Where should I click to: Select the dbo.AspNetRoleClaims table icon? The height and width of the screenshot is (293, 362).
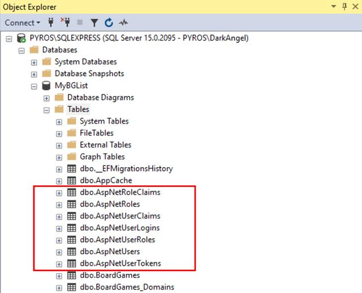tap(72, 193)
